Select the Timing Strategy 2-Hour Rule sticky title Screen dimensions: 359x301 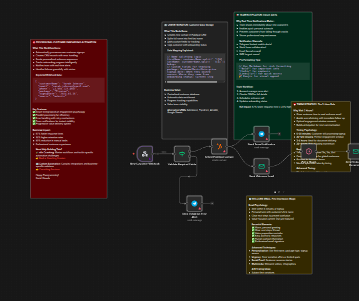click(314, 105)
